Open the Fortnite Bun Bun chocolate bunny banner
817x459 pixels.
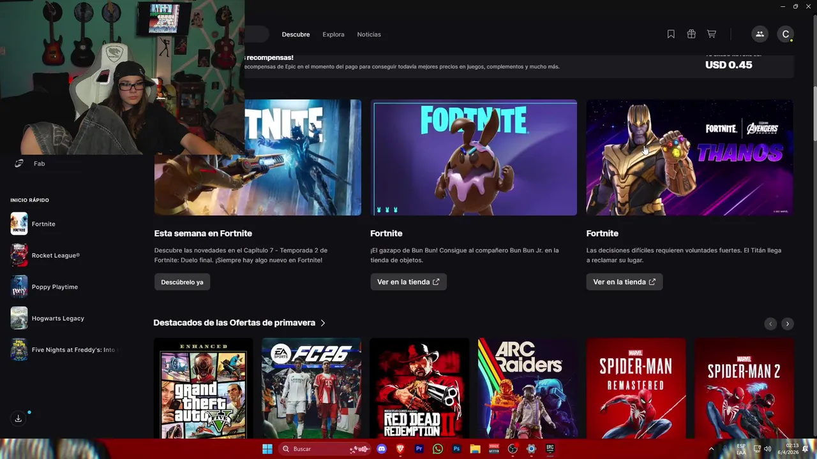coord(474,157)
